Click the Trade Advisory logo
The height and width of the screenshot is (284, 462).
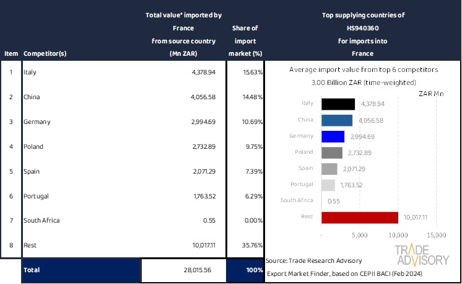click(422, 255)
